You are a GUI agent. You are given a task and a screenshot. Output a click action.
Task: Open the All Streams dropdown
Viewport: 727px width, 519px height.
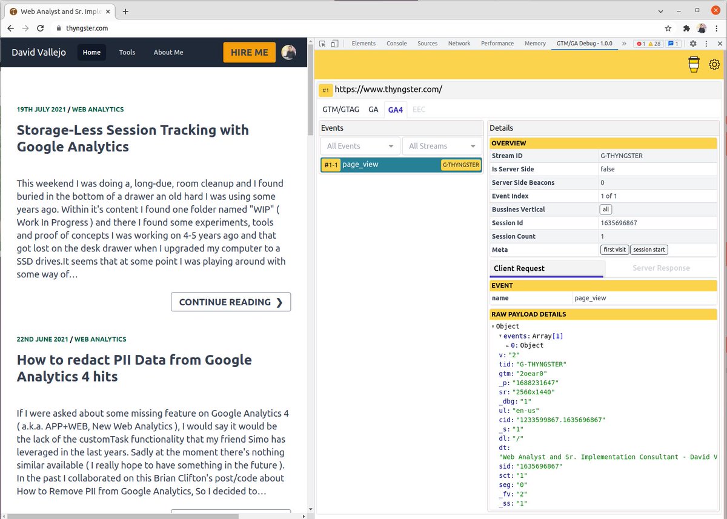click(442, 146)
